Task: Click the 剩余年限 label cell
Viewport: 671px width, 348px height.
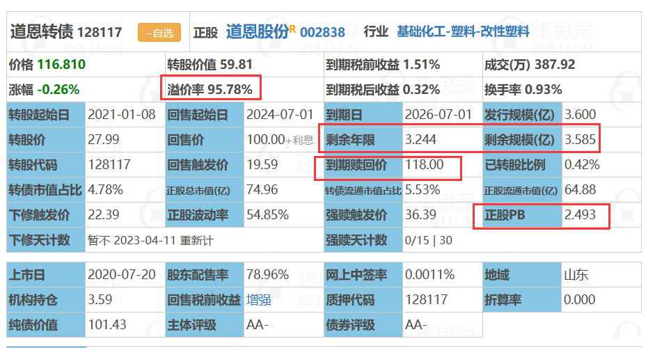Action: coord(363,139)
